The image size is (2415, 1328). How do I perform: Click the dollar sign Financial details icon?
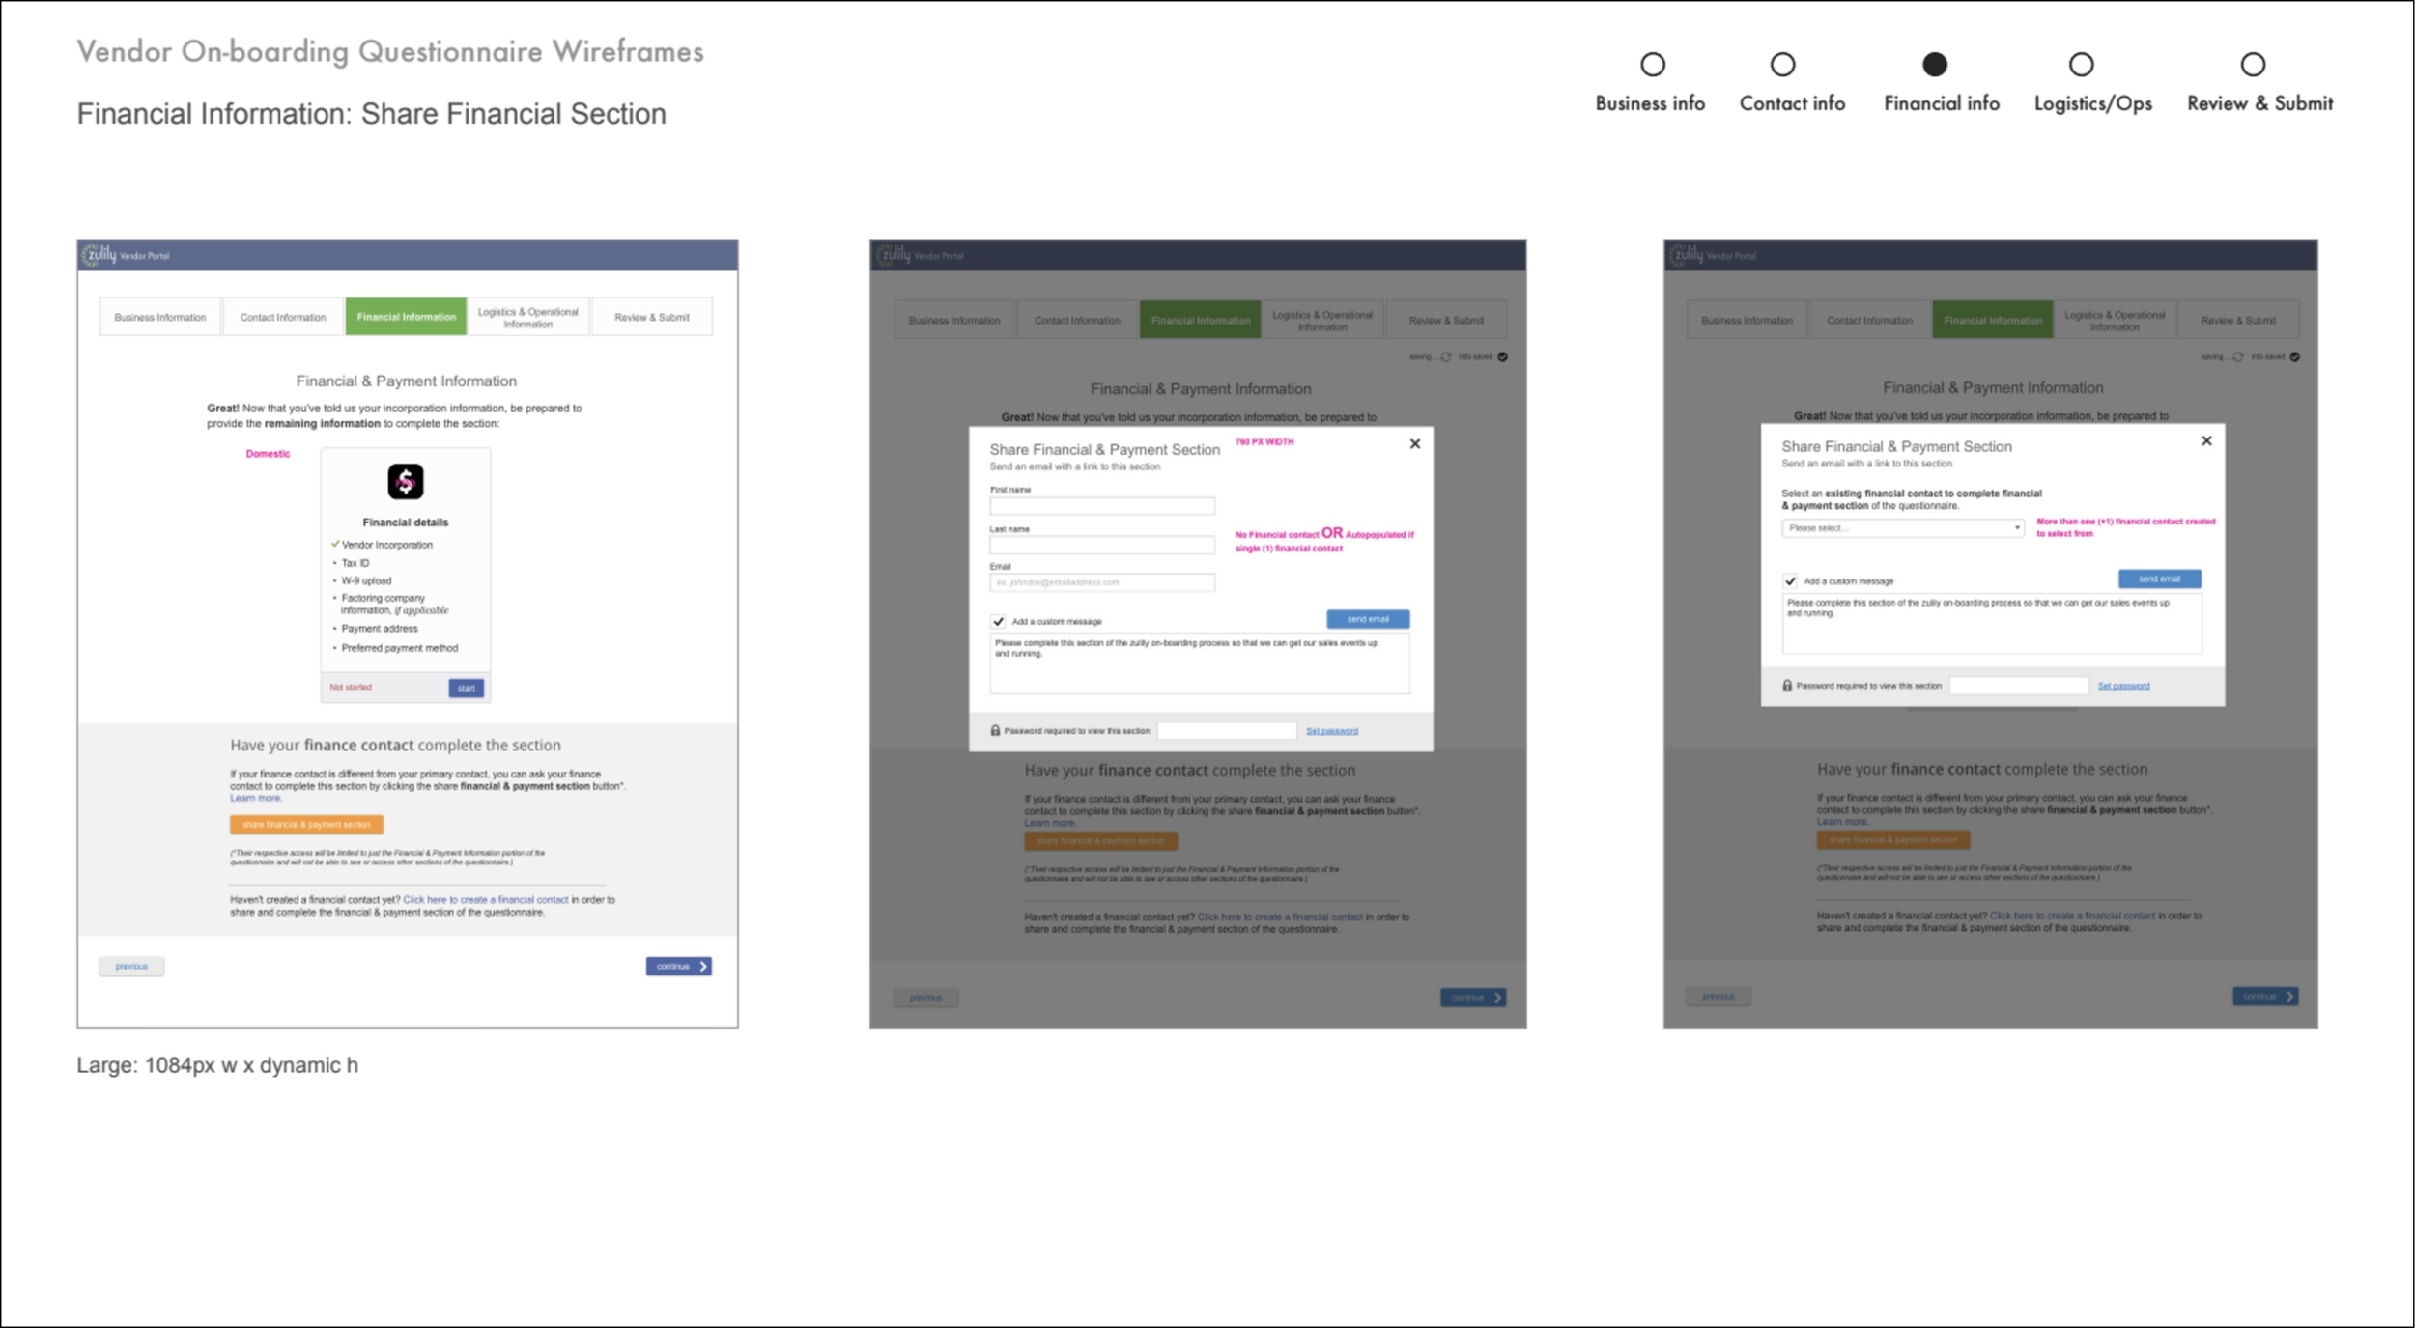click(405, 481)
